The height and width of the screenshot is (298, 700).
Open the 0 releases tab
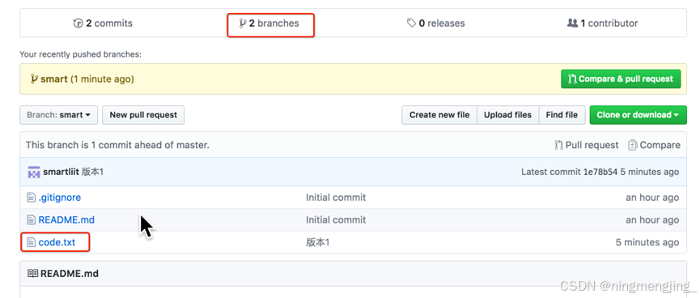pos(435,23)
